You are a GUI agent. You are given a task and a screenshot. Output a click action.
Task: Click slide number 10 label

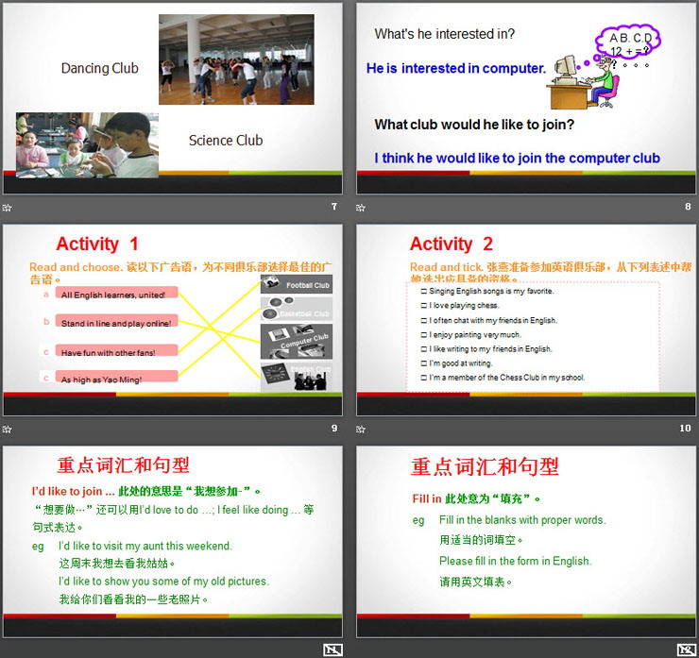685,428
